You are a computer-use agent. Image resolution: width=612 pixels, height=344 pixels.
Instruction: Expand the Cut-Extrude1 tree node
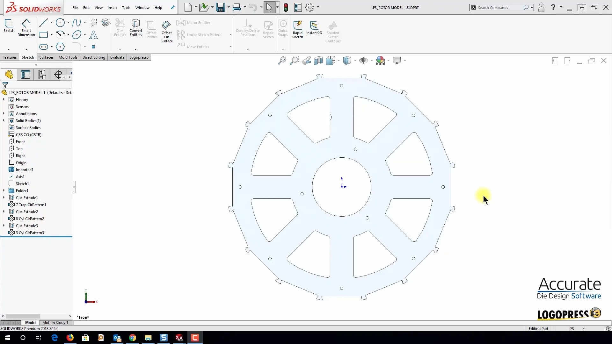4,197
